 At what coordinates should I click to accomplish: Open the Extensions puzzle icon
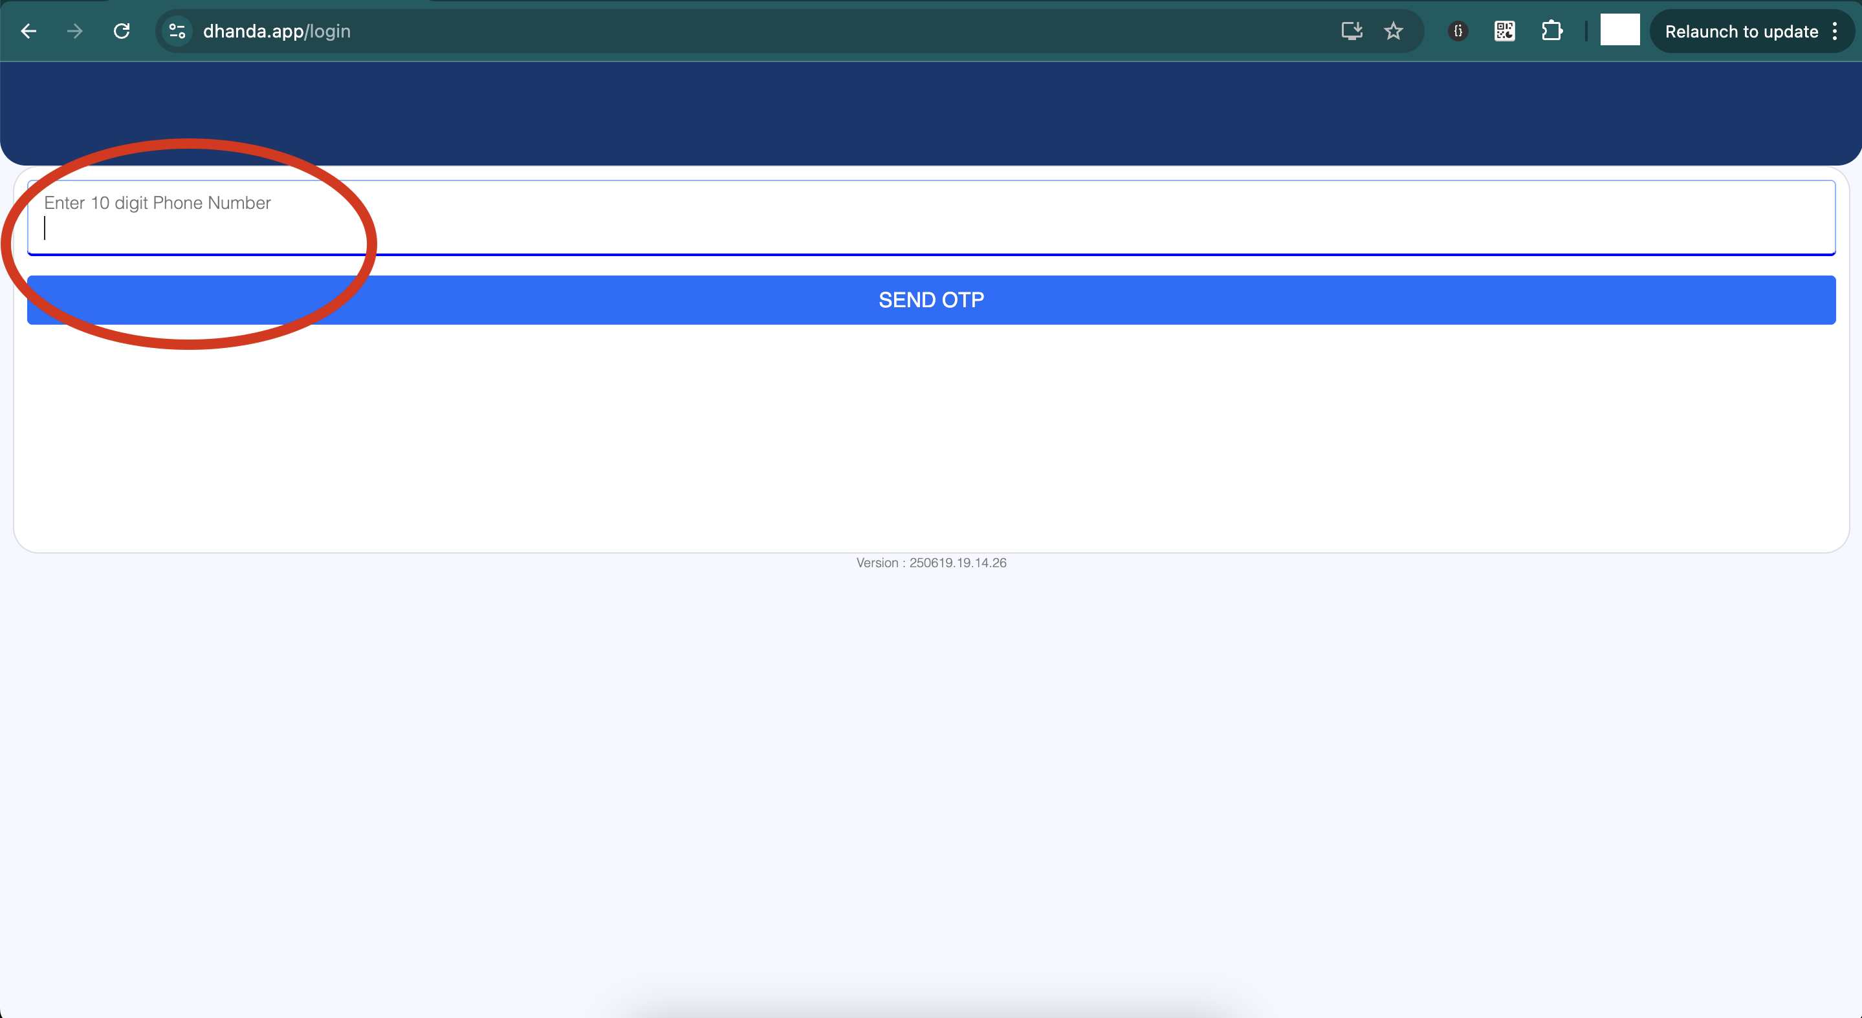coord(1552,31)
